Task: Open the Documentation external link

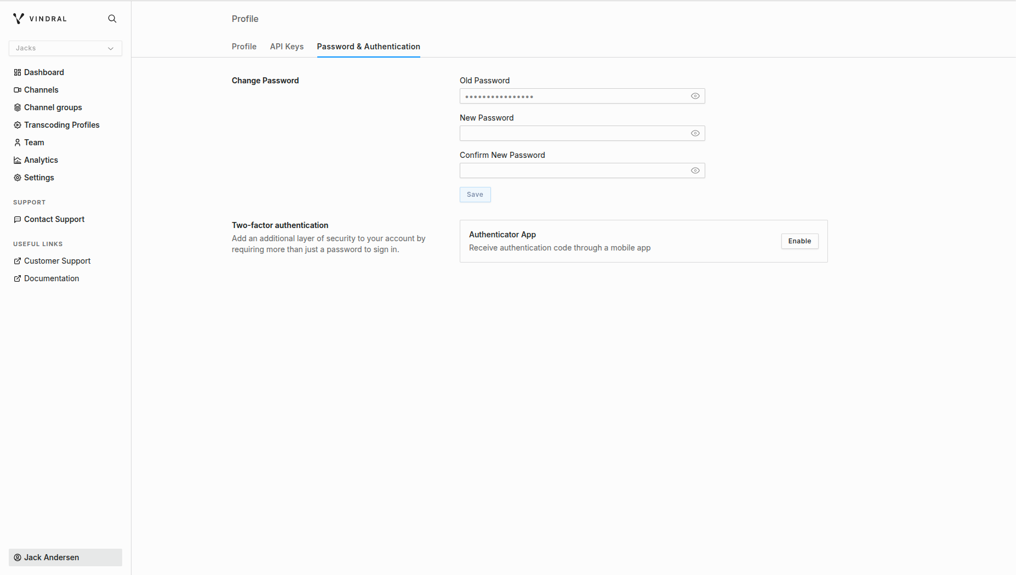Action: pos(51,278)
